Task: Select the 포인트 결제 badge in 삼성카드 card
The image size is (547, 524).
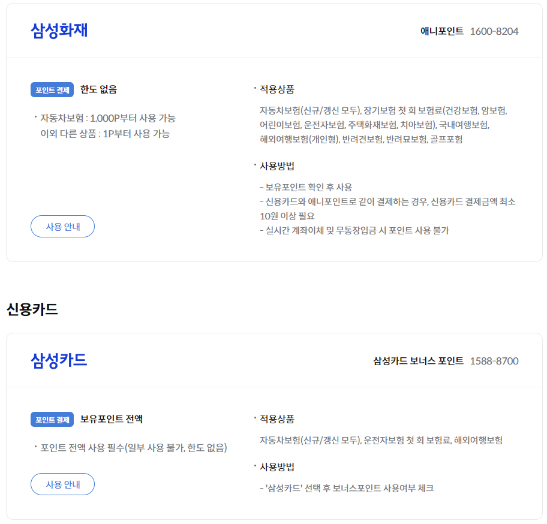Action: [51, 419]
